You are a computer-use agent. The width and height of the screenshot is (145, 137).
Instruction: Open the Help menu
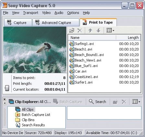tap(86, 13)
